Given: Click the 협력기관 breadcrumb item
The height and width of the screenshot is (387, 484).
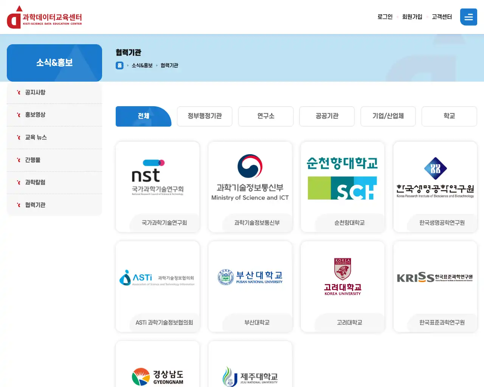Looking at the screenshot, I should click(169, 65).
